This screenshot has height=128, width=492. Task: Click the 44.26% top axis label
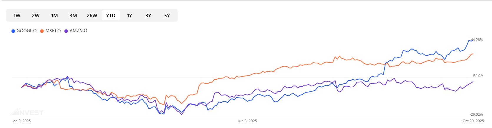477,40
